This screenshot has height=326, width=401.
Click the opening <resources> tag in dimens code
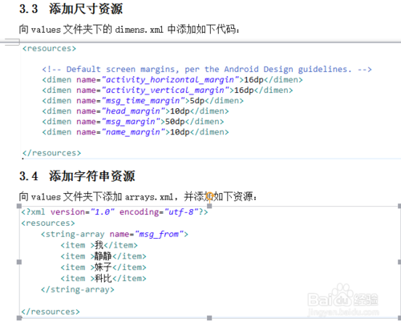(x=49, y=49)
